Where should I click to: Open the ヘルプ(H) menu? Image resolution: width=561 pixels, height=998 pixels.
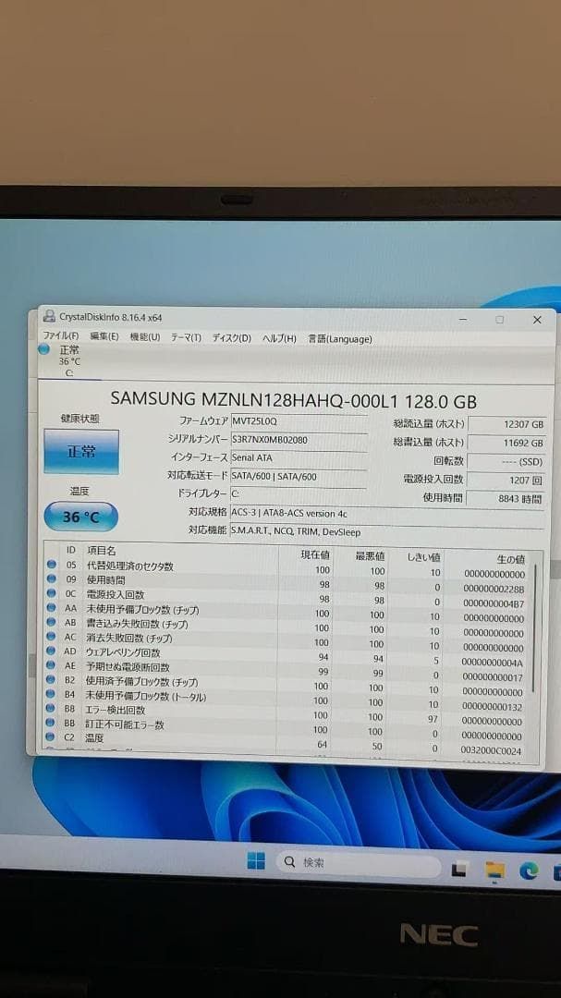click(x=279, y=339)
